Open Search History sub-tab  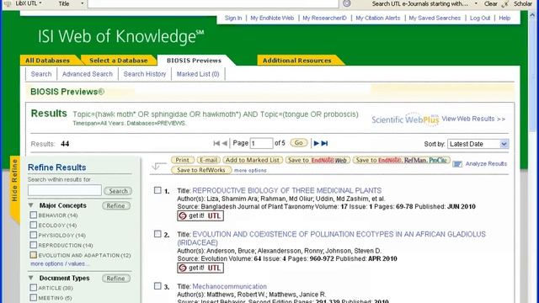(145, 74)
